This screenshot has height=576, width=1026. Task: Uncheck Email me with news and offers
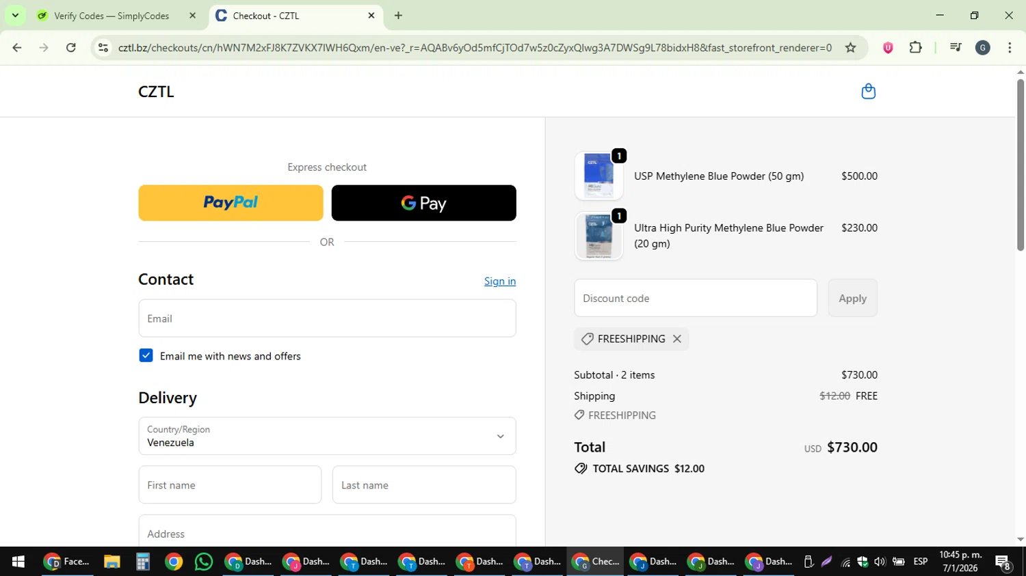click(146, 355)
